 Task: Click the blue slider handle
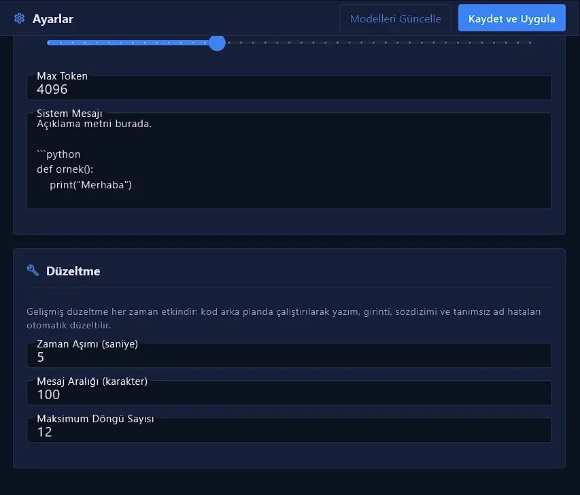point(217,43)
